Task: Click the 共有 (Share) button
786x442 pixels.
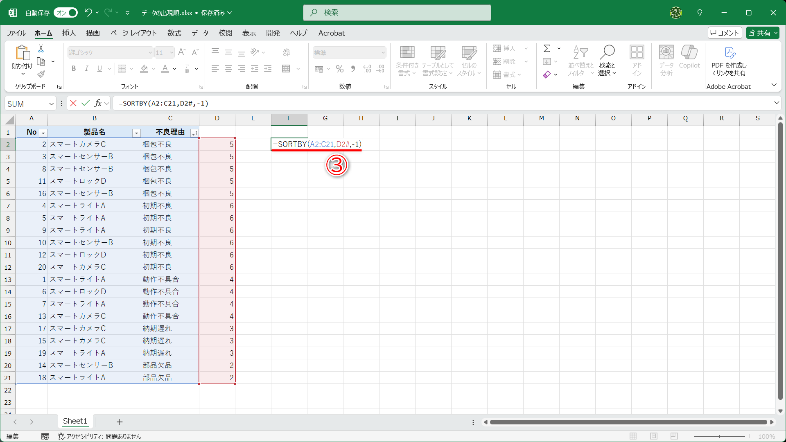Action: [762, 33]
